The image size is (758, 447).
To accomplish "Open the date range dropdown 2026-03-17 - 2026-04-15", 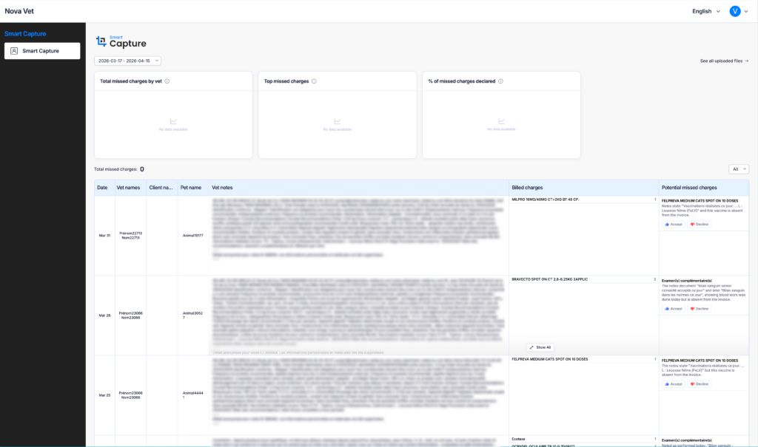I will pyautogui.click(x=128, y=61).
